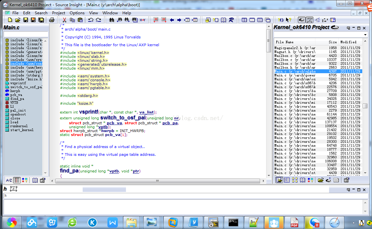Sort by Size column header
This screenshot has height=229, width=372.
[326, 42]
